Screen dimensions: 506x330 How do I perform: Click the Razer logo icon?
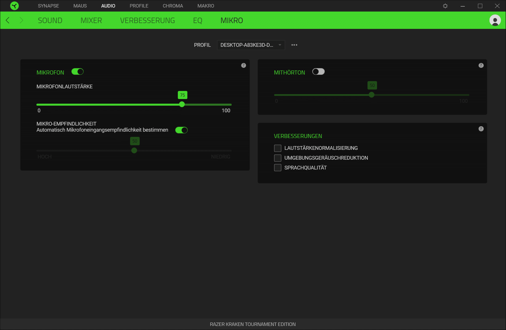tap(14, 6)
